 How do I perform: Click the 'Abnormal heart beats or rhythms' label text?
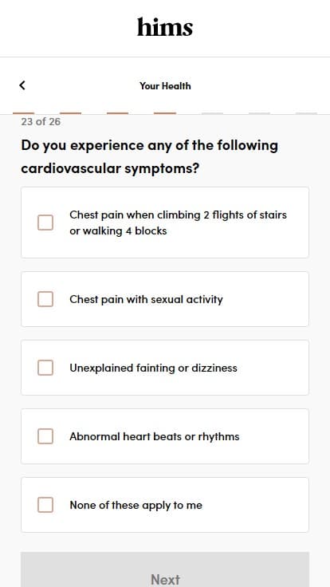click(154, 436)
